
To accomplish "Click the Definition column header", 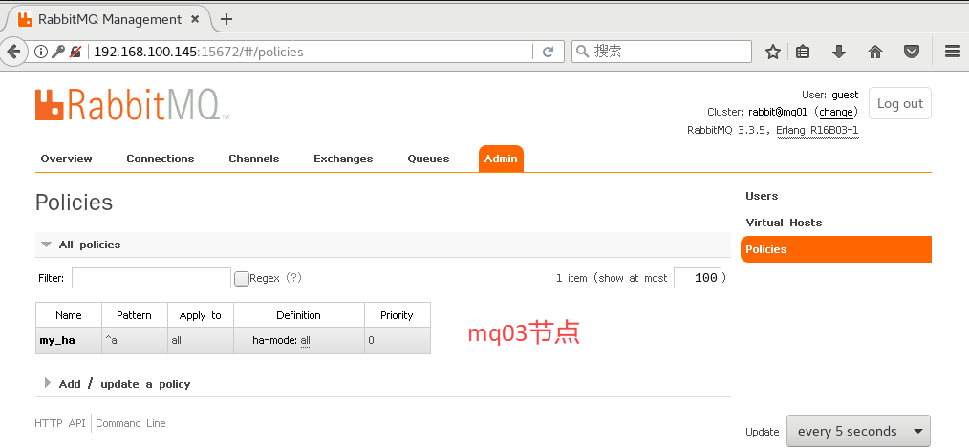I will (x=298, y=315).
